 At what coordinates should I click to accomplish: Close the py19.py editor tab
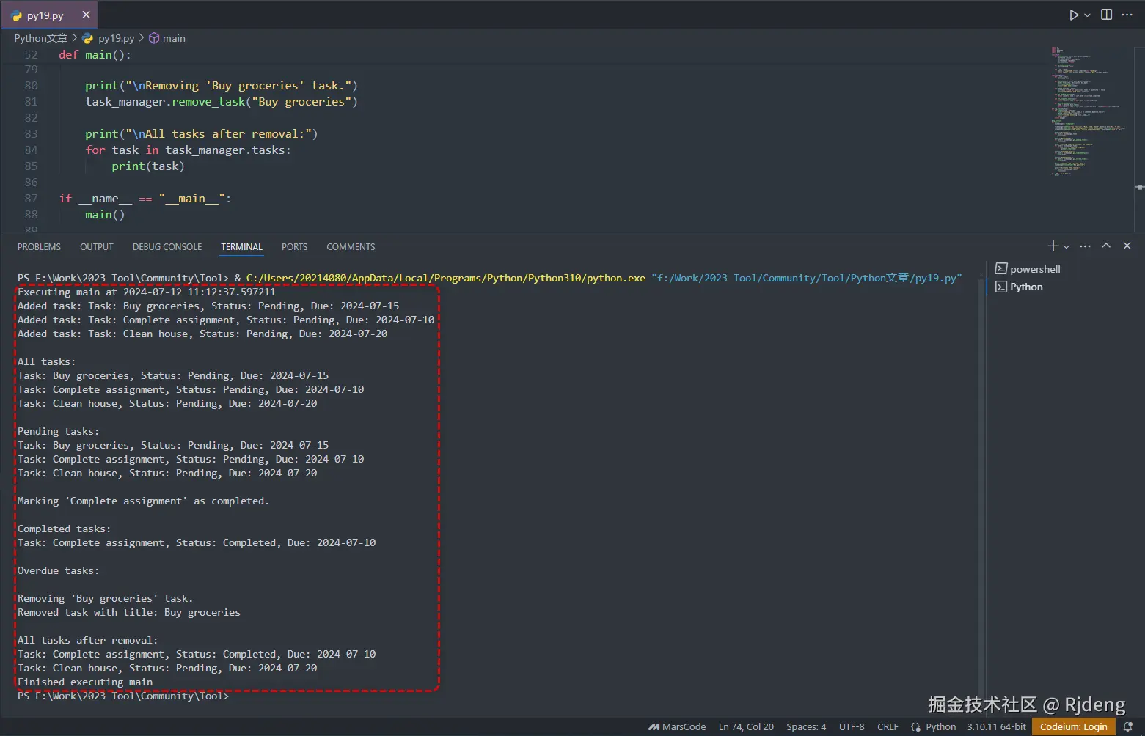[x=86, y=15]
